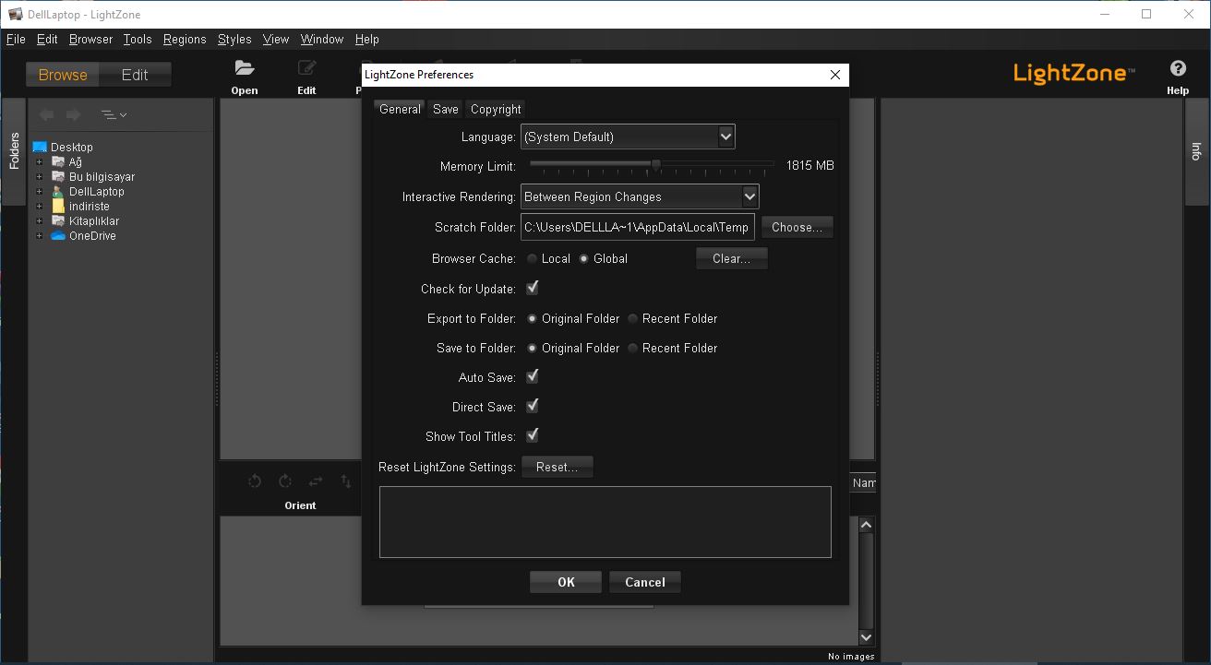Viewport: 1211px width, 665px height.
Task: Expand the DellLaptop tree node
Action: pyautogui.click(x=39, y=192)
